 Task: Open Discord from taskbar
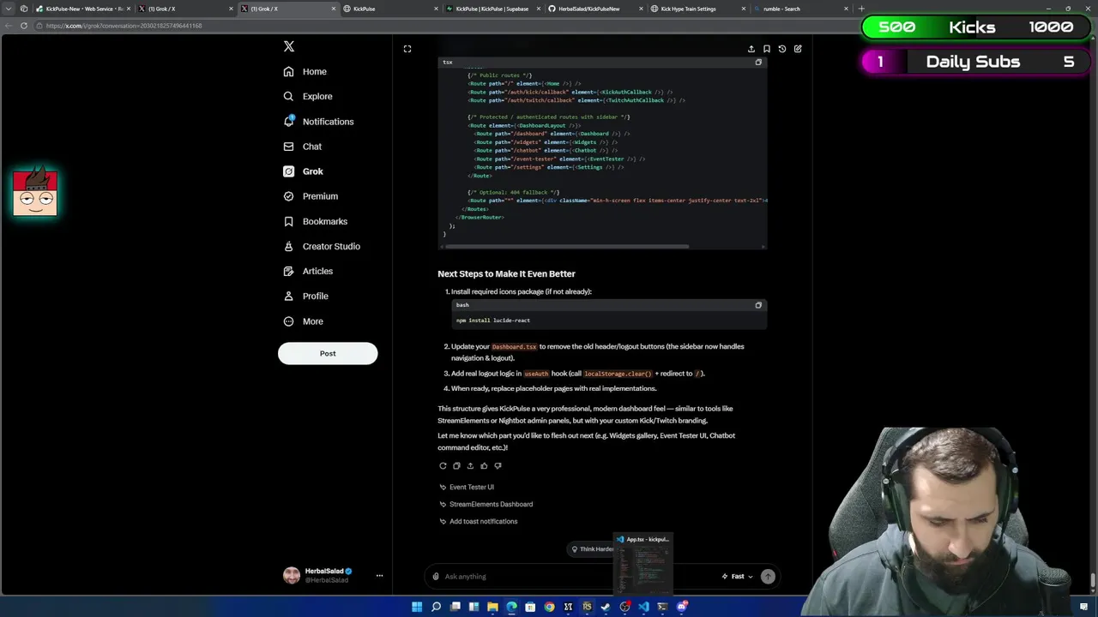coord(682,607)
